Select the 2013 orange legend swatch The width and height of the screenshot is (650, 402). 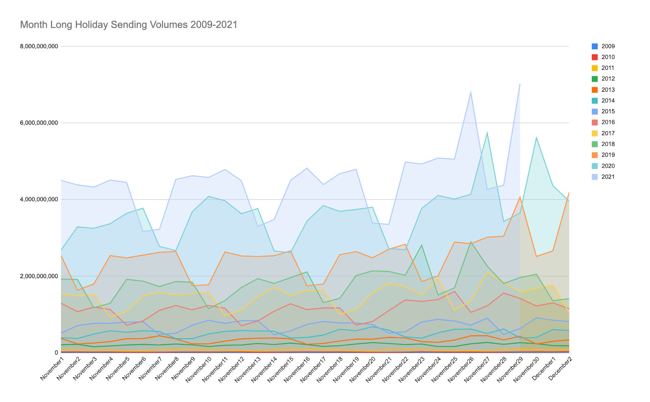595,90
